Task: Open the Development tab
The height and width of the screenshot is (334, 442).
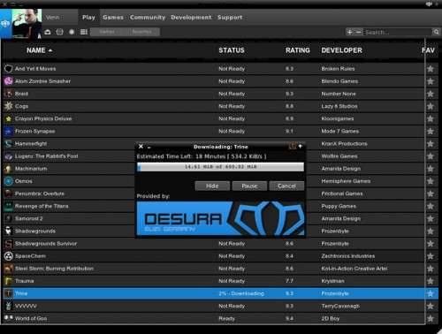Action: [x=191, y=18]
